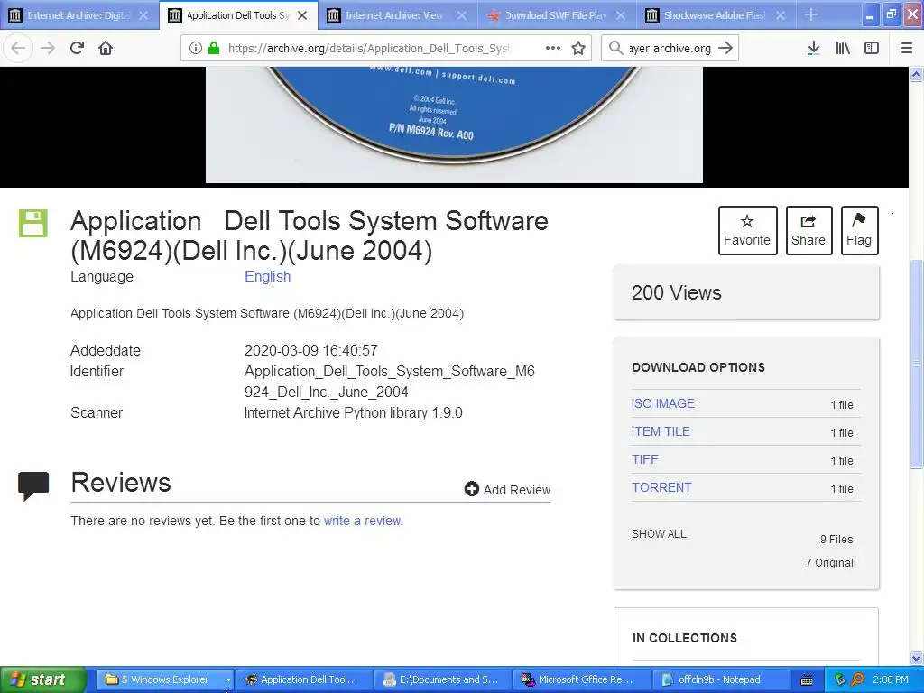Viewport: 924px width, 693px height.
Task: Click the page scrollbar up arrow
Action: 917,74
